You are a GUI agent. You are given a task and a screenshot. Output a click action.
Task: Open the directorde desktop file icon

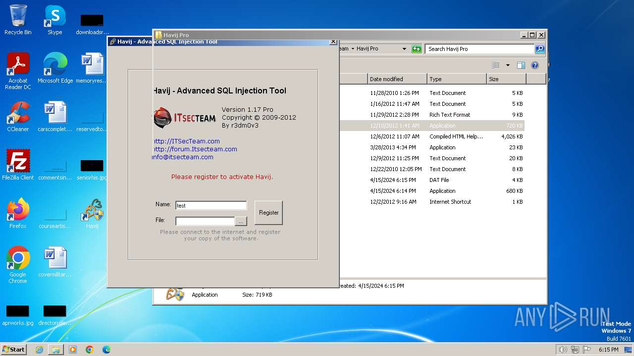click(55, 314)
